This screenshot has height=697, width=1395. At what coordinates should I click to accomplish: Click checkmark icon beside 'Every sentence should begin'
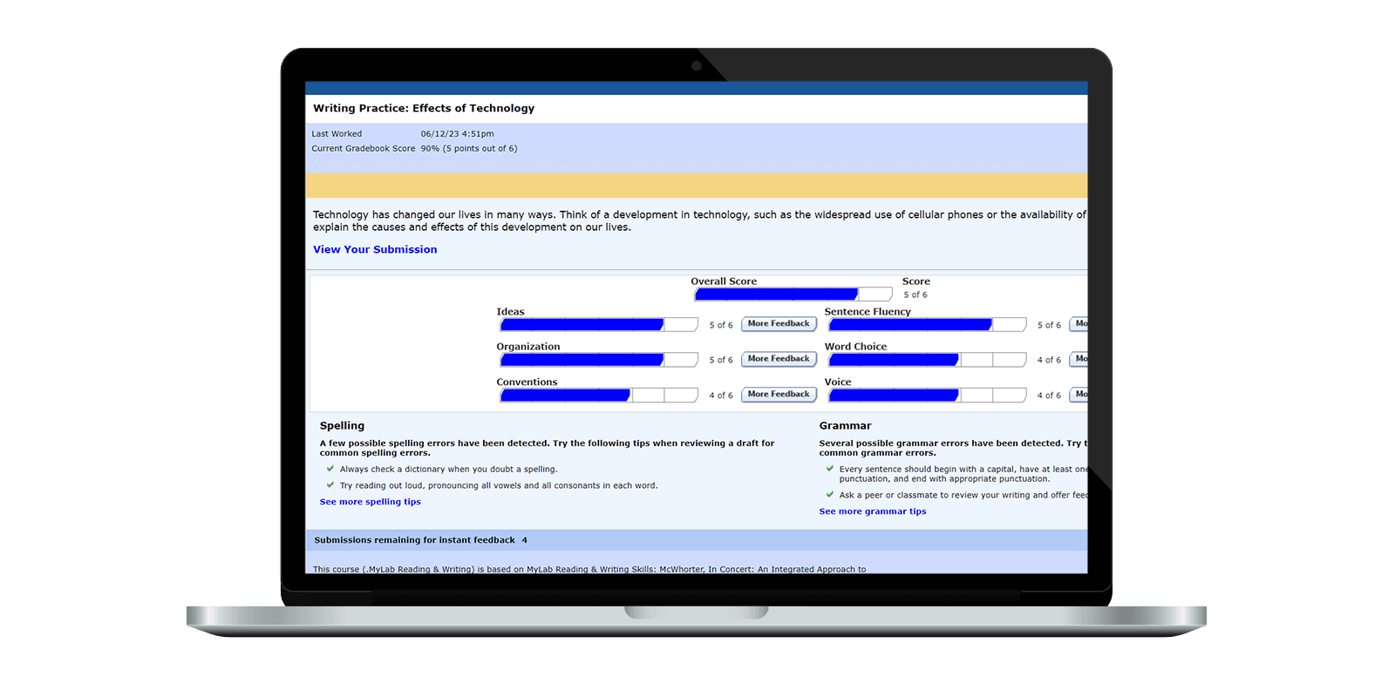coord(829,469)
